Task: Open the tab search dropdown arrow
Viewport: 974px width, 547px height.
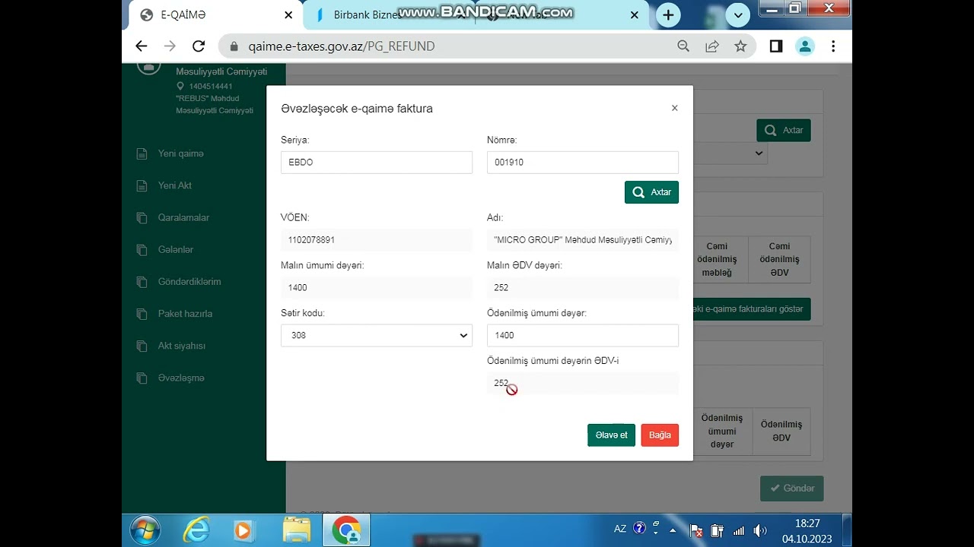Action: pyautogui.click(x=737, y=14)
